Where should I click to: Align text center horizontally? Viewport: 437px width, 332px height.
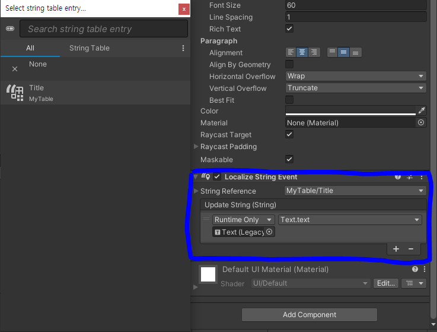[302, 52]
